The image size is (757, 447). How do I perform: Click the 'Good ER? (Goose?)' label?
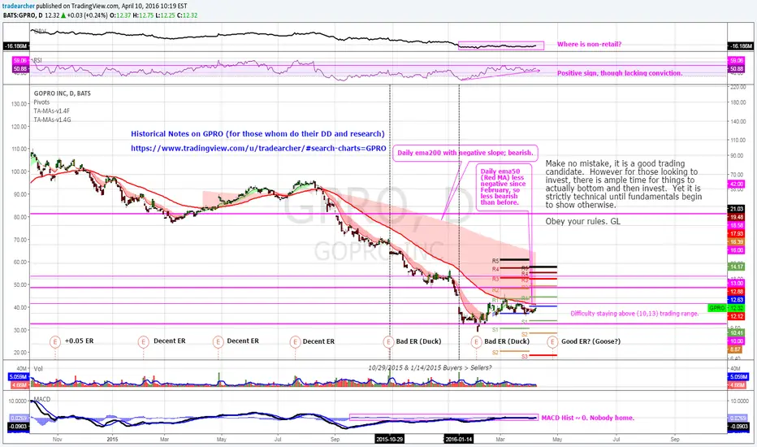pos(591,341)
